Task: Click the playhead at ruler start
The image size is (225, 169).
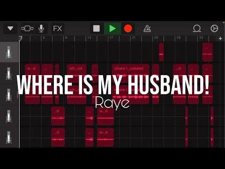Action: pyautogui.click(x=20, y=38)
